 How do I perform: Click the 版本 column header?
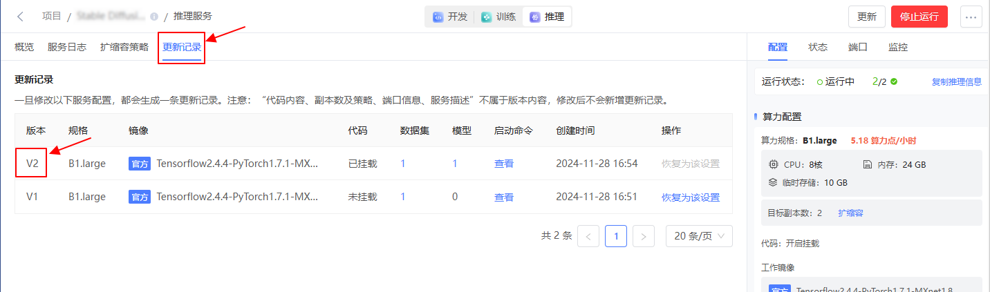pyautogui.click(x=36, y=130)
